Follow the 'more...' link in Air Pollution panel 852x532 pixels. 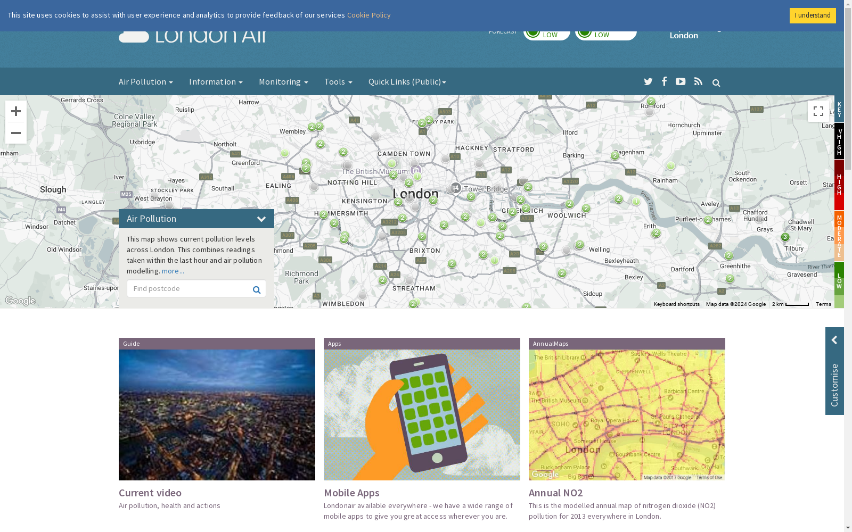[x=173, y=271]
